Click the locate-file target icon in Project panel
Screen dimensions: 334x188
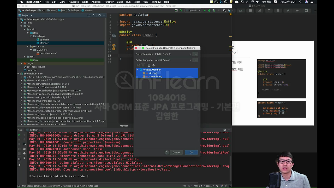click(89, 15)
